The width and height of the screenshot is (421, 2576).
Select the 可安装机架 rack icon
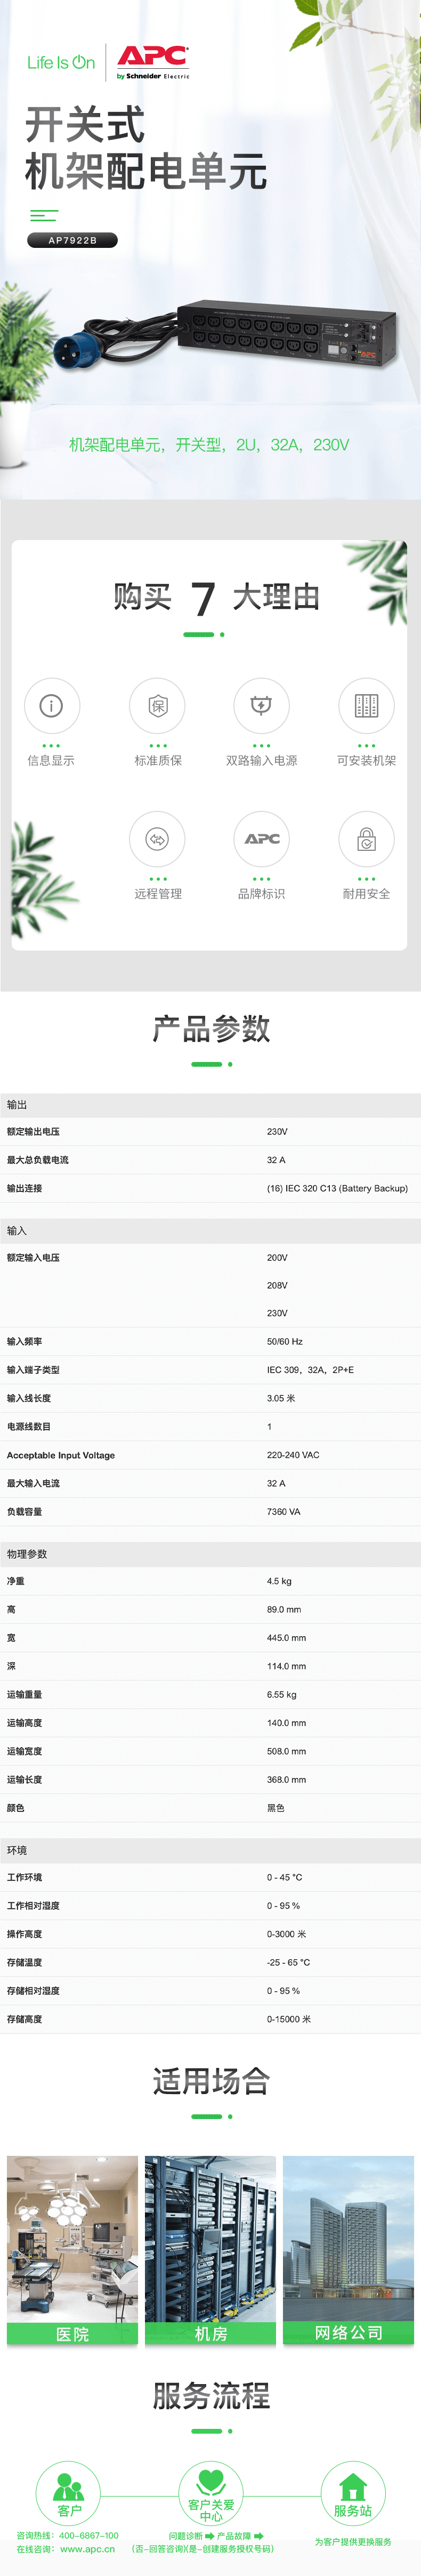[366, 705]
